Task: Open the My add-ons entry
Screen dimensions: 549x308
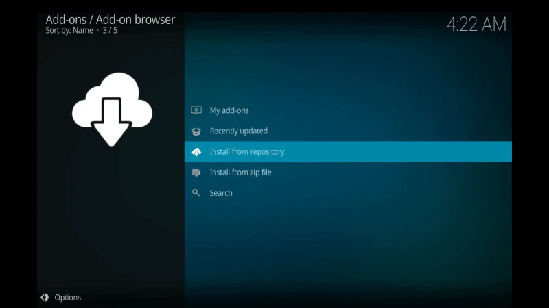Action: pyautogui.click(x=348, y=110)
